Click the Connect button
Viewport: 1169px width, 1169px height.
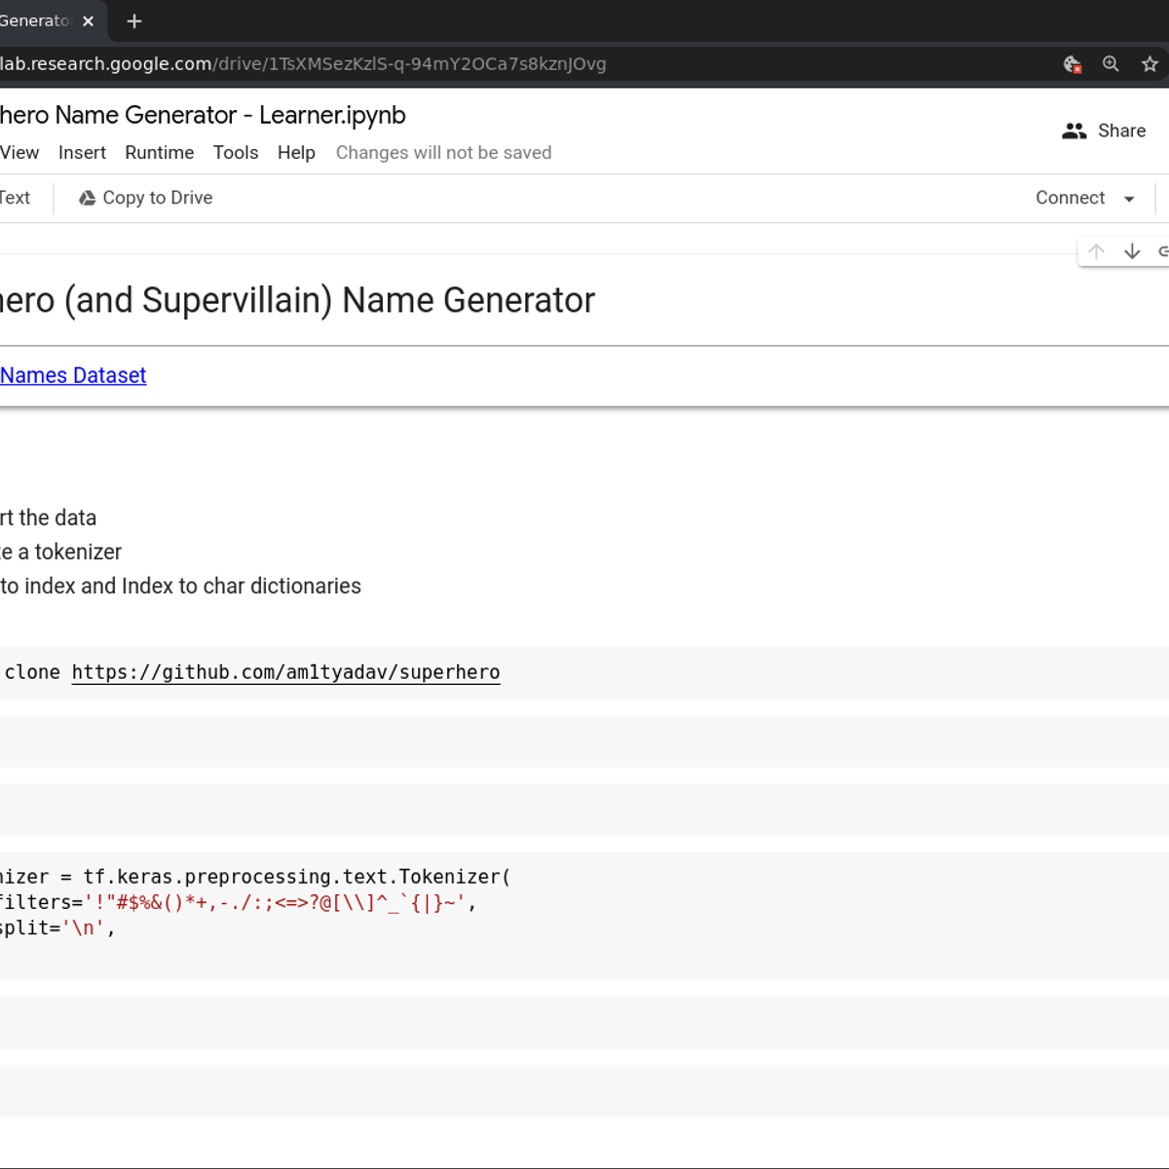click(1070, 198)
